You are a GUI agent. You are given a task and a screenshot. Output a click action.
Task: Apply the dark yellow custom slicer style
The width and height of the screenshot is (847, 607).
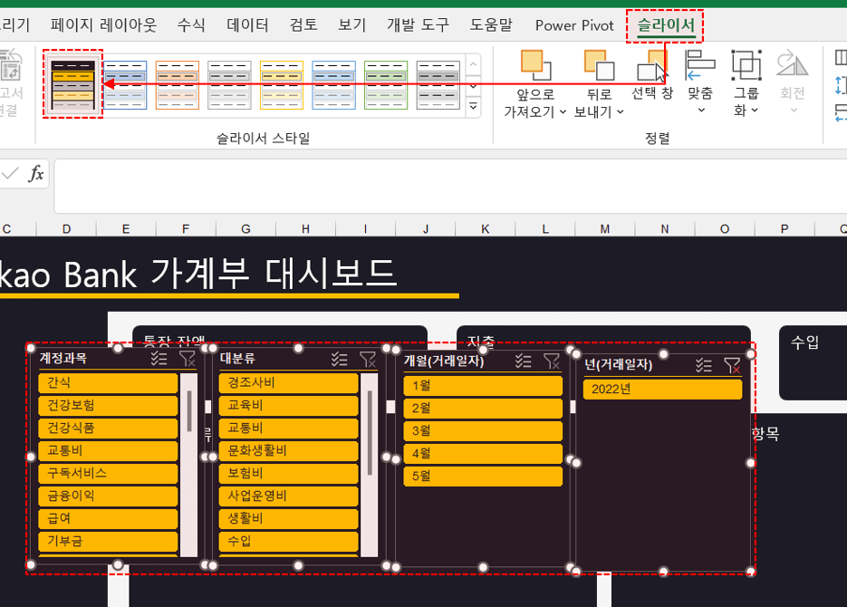click(x=73, y=85)
